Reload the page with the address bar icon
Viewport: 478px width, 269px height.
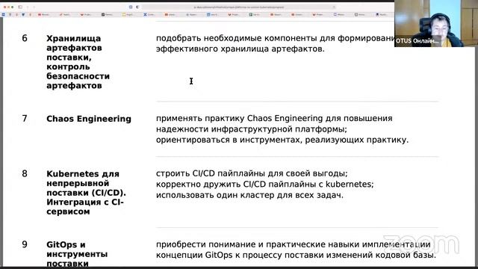(x=334, y=7)
